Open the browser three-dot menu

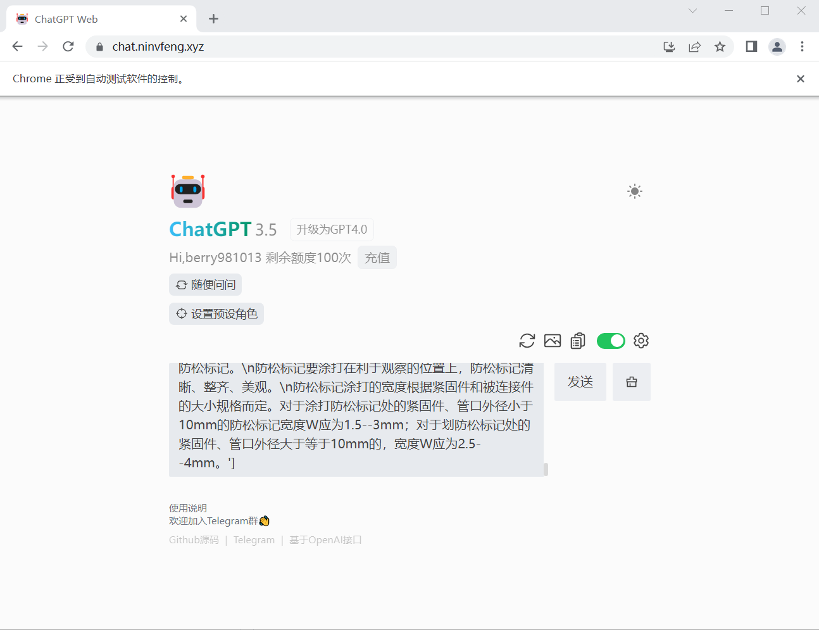(x=802, y=46)
